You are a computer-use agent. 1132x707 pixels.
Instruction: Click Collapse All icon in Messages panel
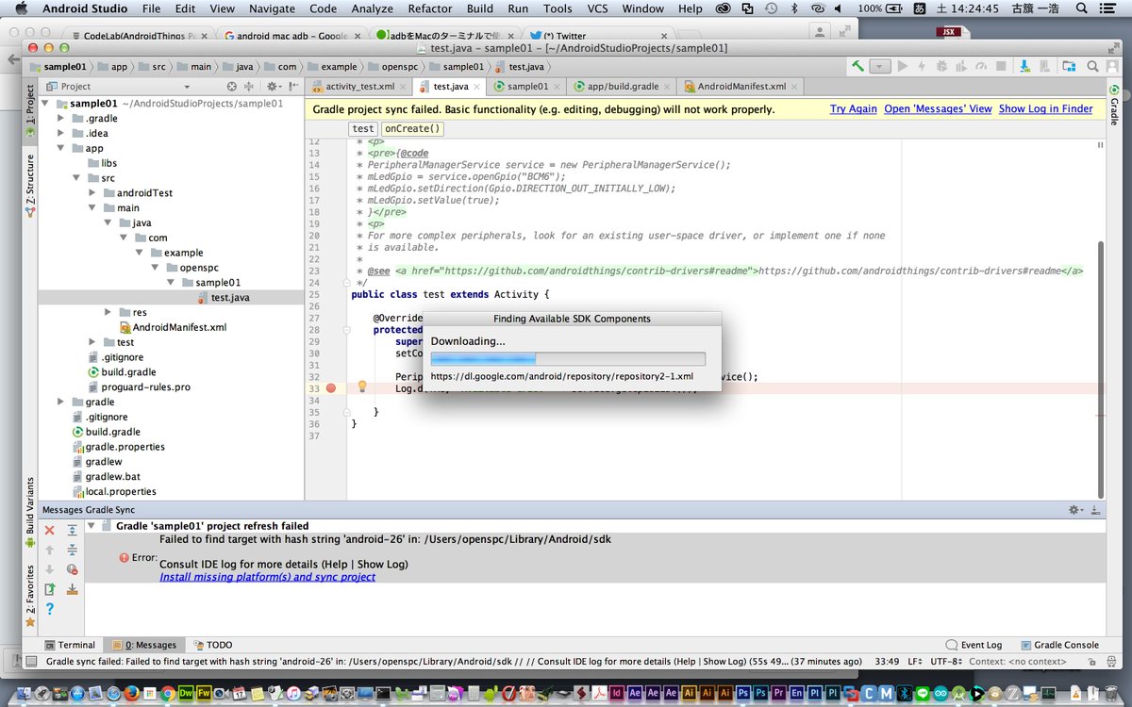pyautogui.click(x=73, y=551)
